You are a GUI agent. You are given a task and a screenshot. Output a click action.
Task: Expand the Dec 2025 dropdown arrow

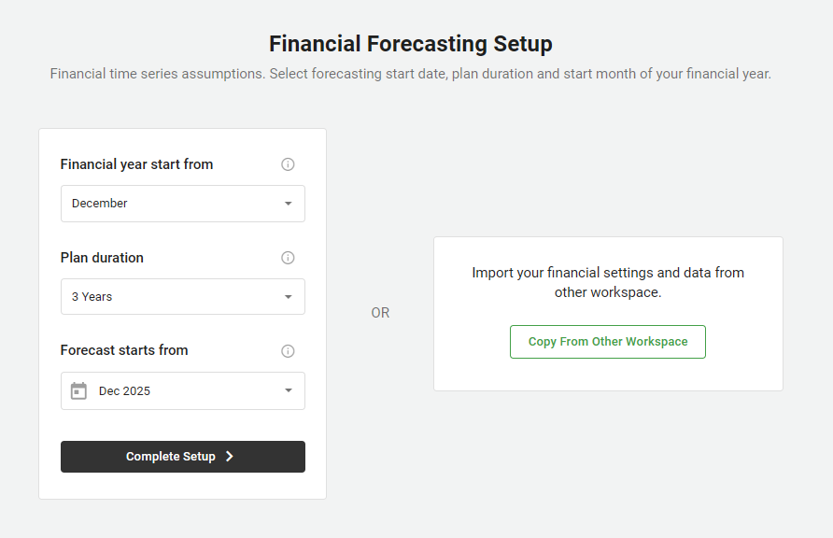[x=288, y=390]
